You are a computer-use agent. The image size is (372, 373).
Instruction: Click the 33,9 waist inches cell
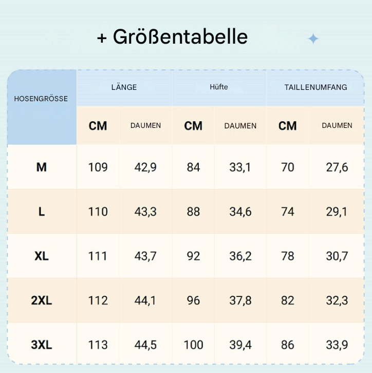pyautogui.click(x=337, y=345)
